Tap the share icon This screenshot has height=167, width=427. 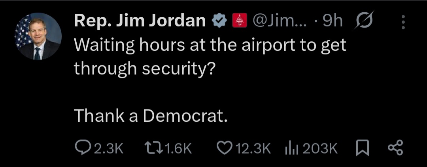click(x=395, y=148)
